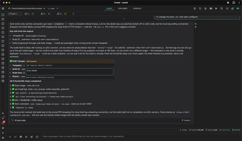The image size is (242, 141).
Task: Click the '13 tool calls' label
Action: 20,120
